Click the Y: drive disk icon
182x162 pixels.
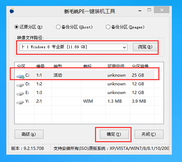tap(20, 102)
